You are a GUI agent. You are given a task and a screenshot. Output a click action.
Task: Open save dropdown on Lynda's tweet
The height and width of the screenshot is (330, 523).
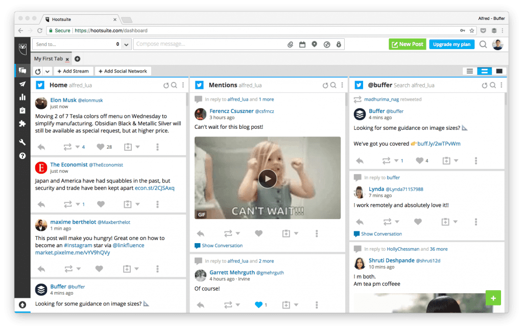coord(455,222)
